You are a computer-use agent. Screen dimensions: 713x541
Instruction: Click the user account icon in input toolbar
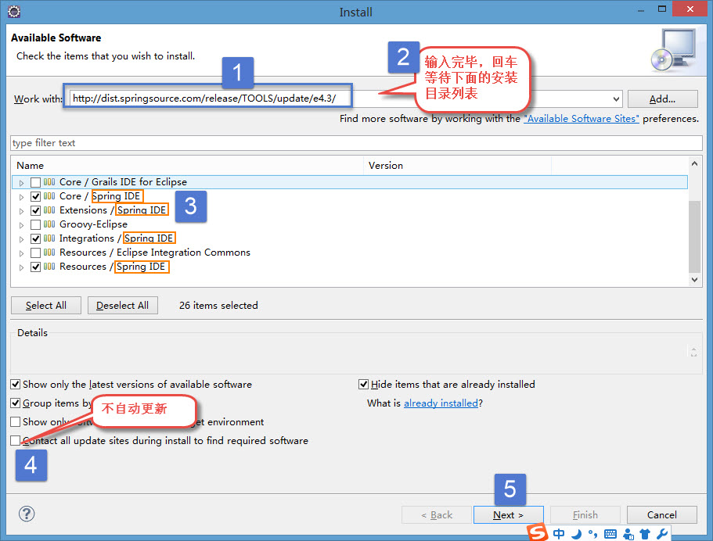pos(628,534)
